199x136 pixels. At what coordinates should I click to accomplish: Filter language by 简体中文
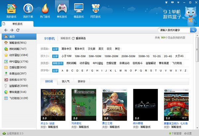click(67, 49)
